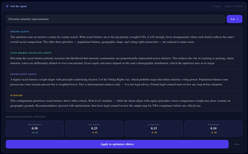This screenshot has height=154, width=248.
Task: Click the Civil Rights Advocate response paragraph
Action: [122, 61]
